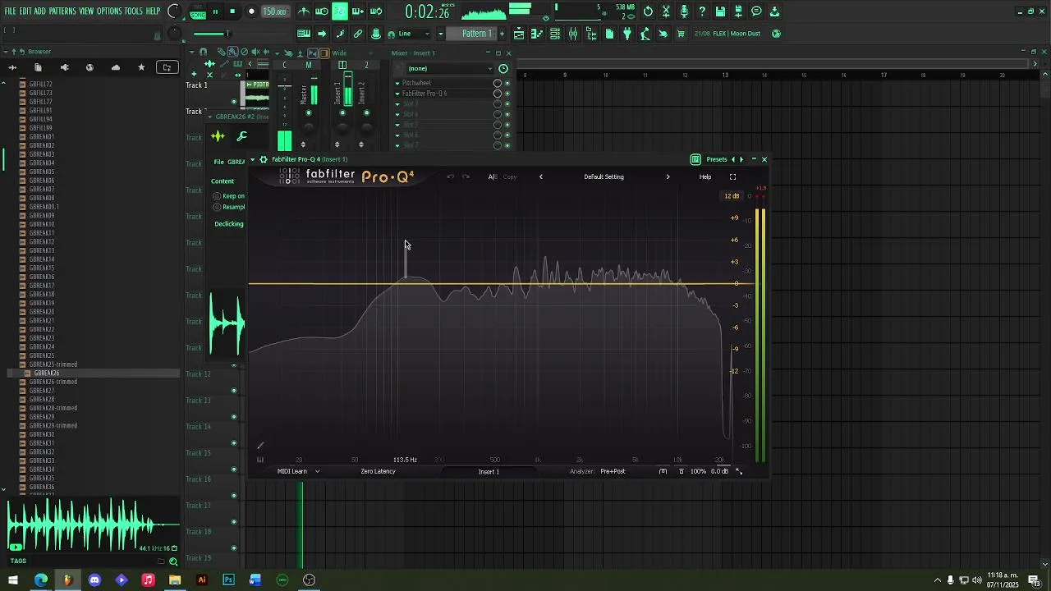Open the FabFilter Pro-Q 4 slot arrow in mixer
This screenshot has height=591, width=1051.
397,94
